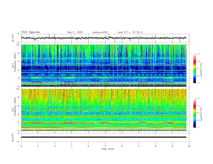Select the 9 minute tick label on Time axis
The width and height of the screenshot is (213, 164).
click(x=172, y=146)
